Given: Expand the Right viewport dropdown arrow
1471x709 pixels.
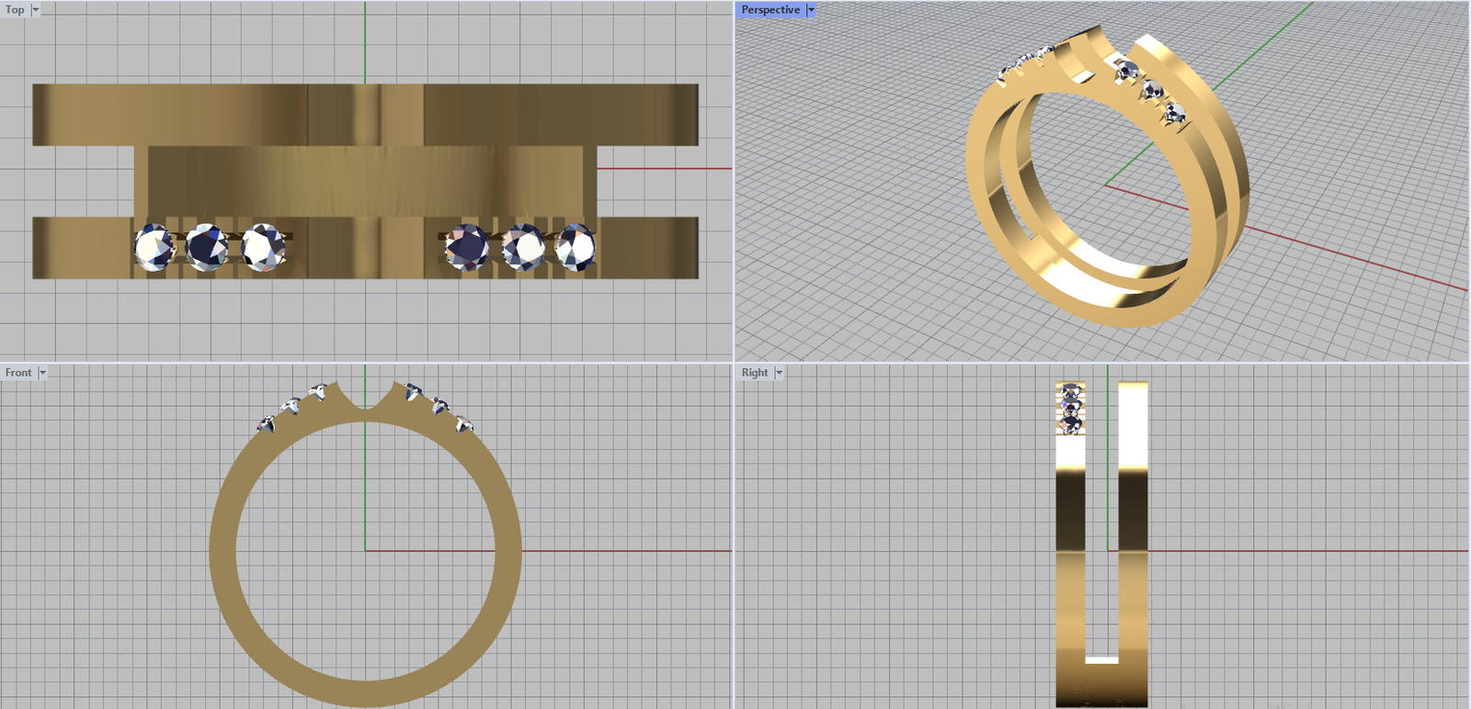Looking at the screenshot, I should pos(779,373).
